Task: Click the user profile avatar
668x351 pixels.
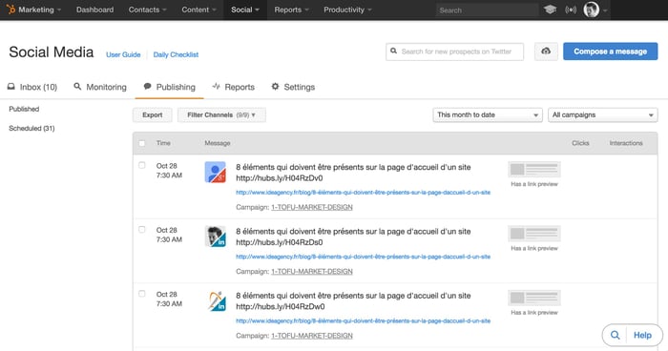Action: 592,10
